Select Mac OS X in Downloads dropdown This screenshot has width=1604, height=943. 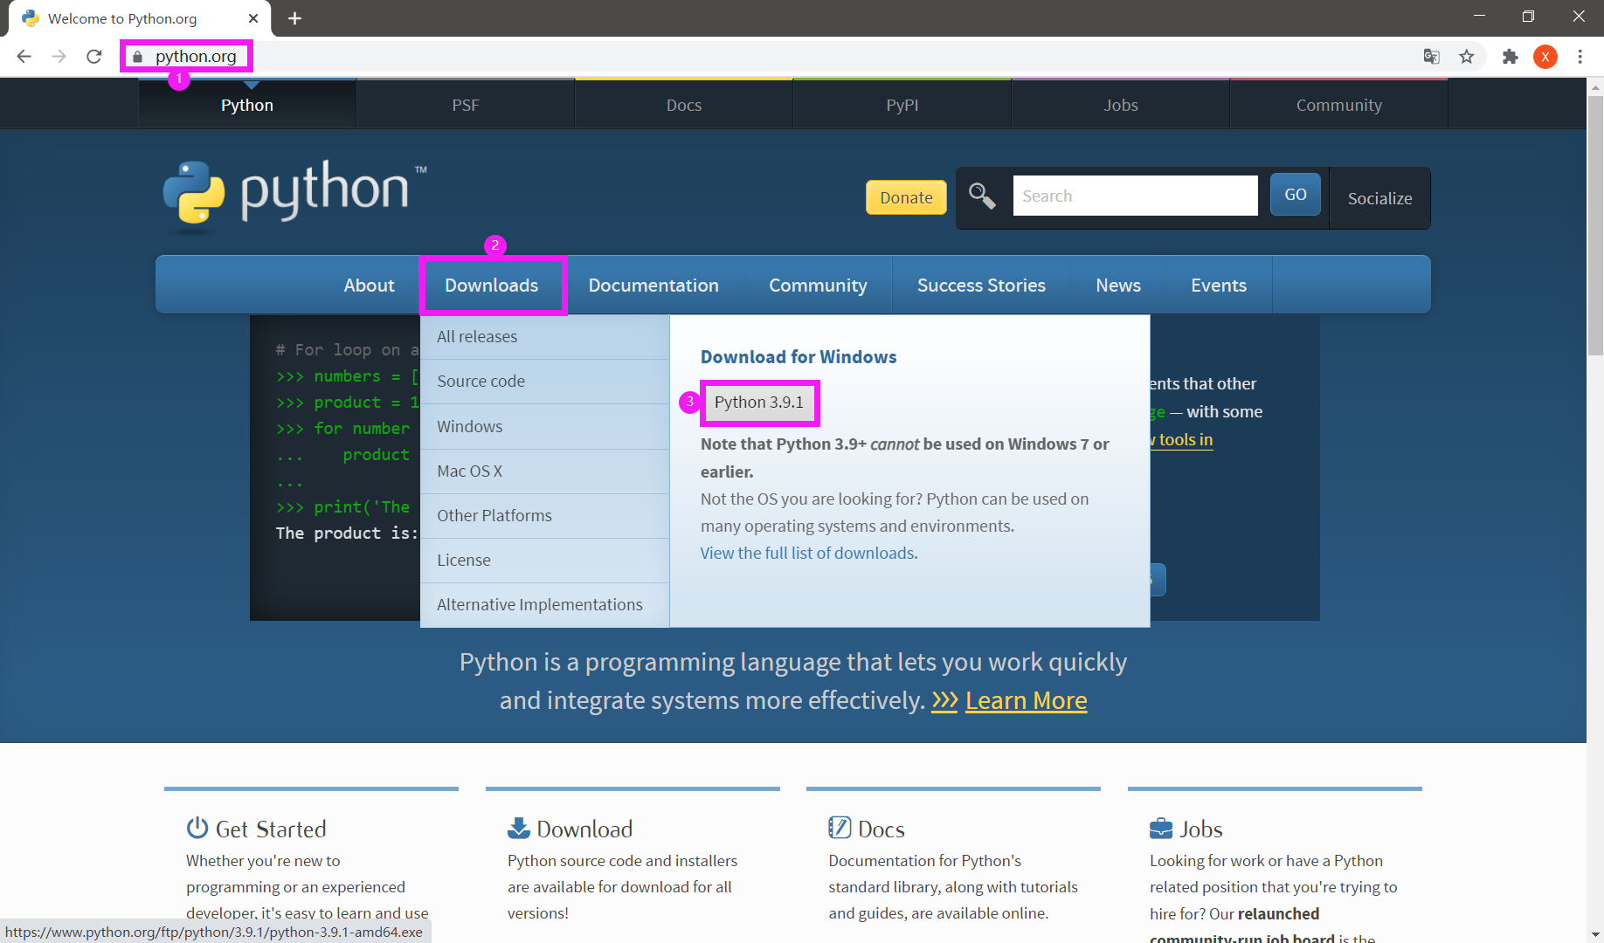[x=545, y=471]
